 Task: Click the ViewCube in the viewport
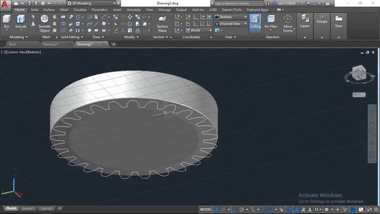(359, 73)
